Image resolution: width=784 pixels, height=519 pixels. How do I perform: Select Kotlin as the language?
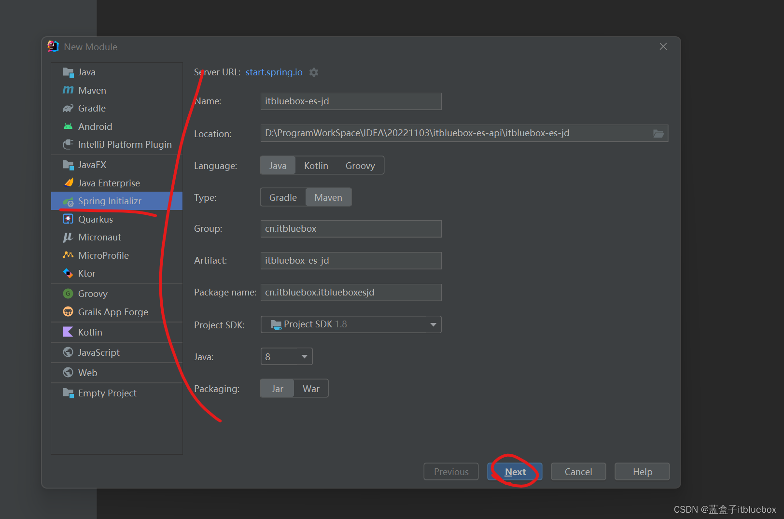pos(316,166)
